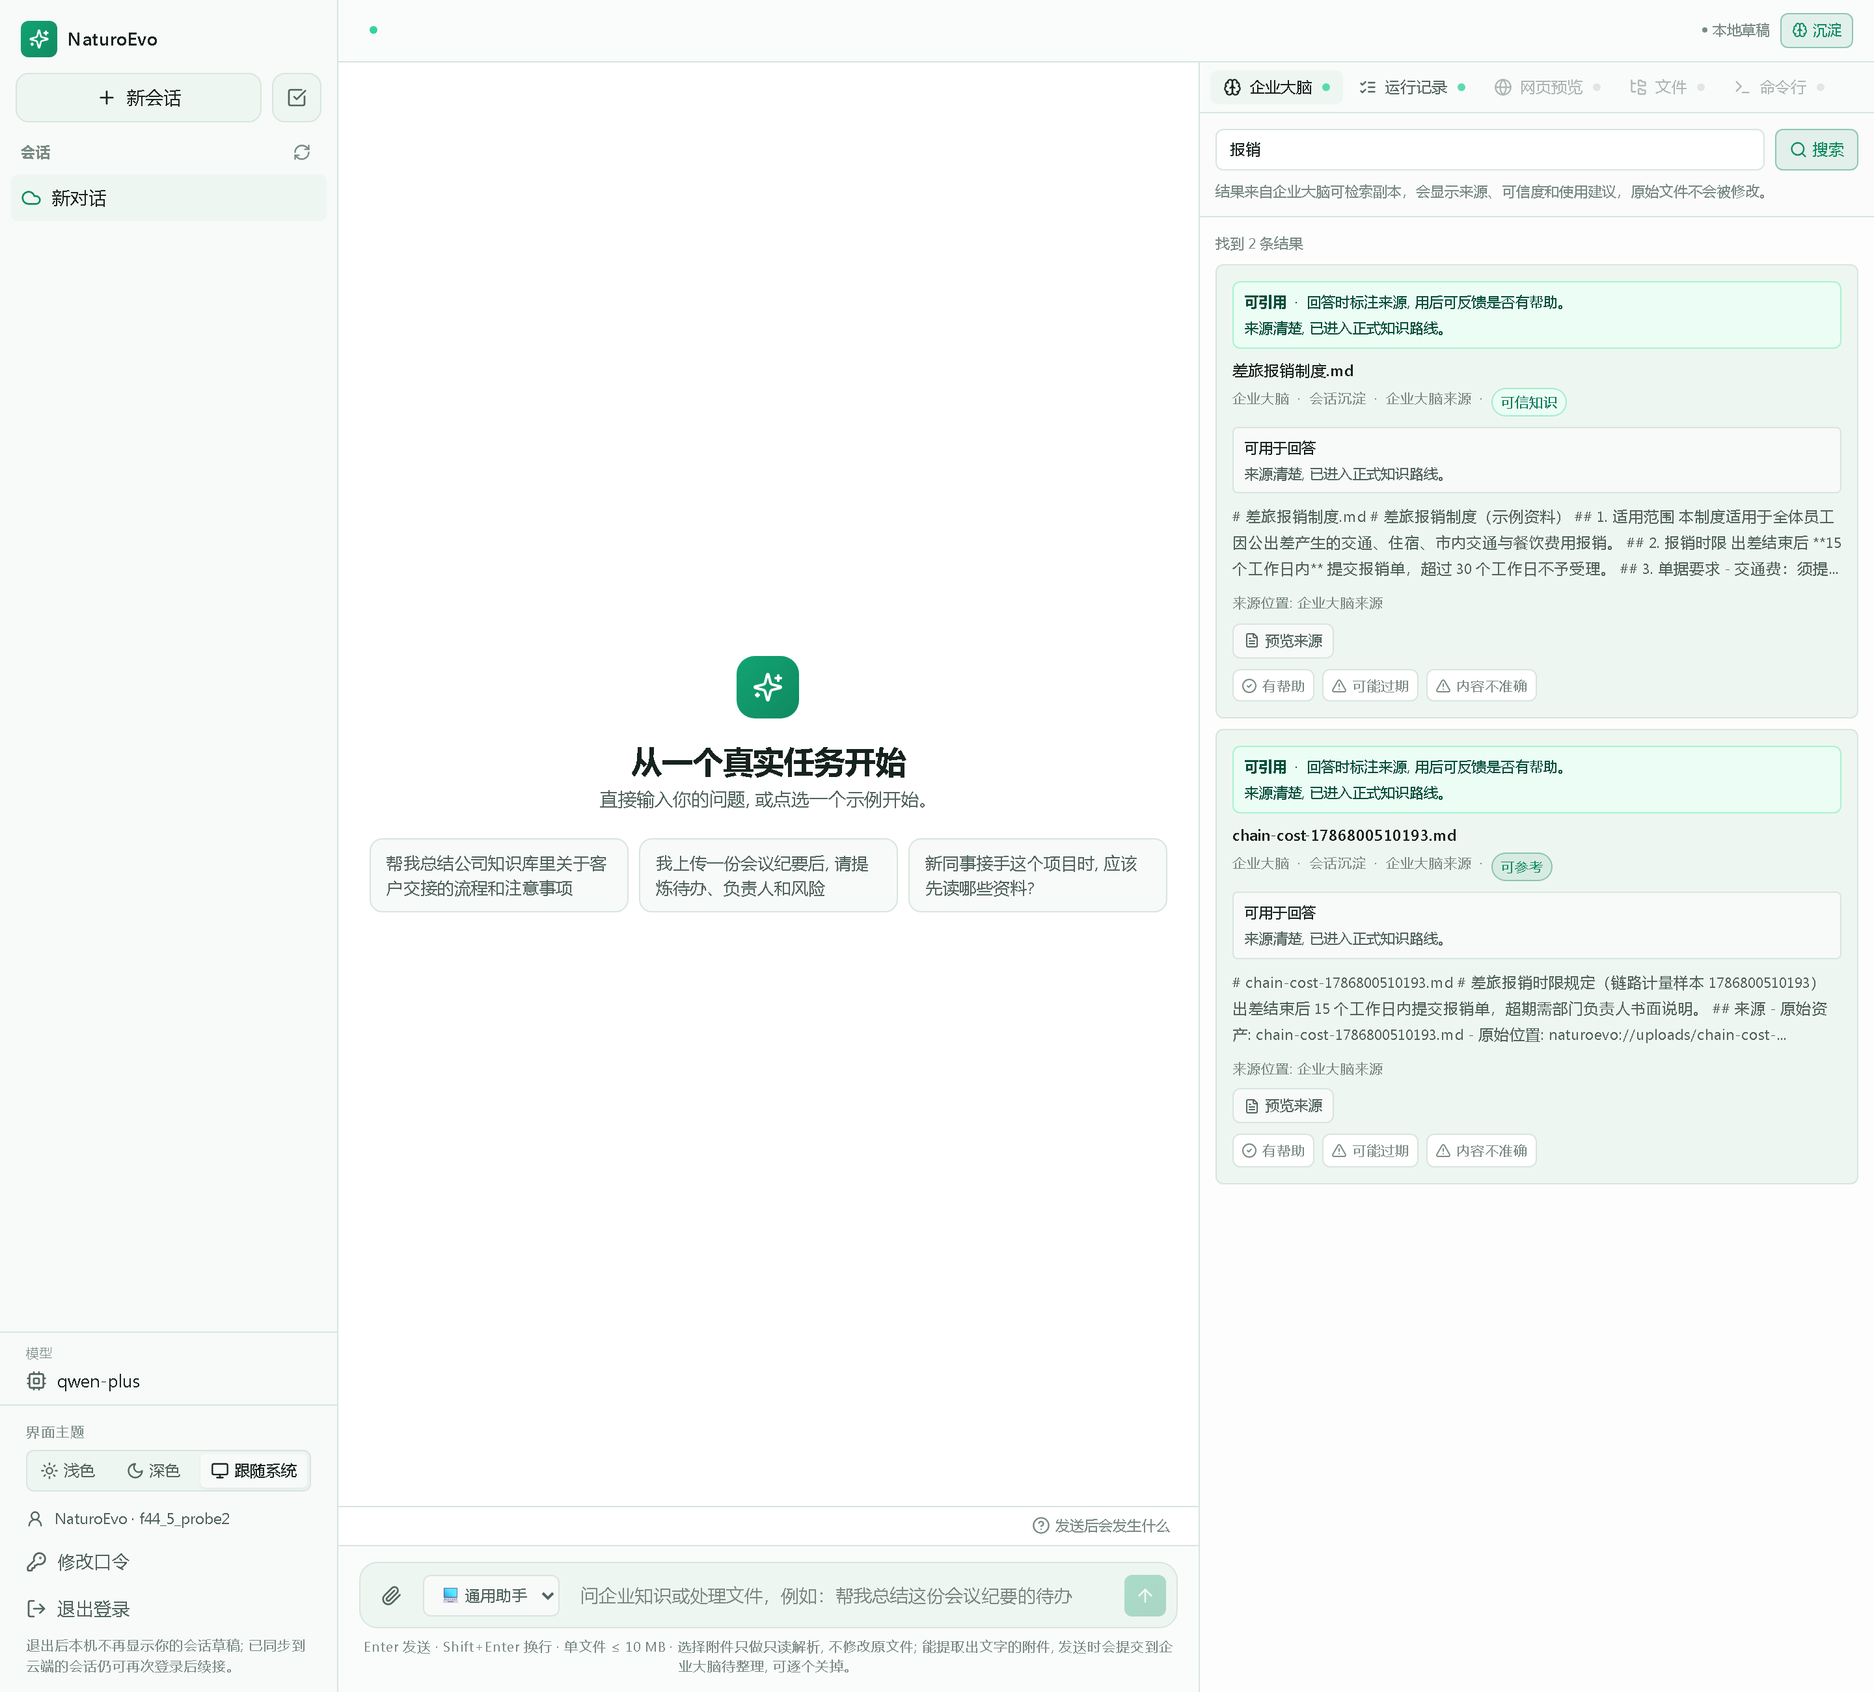Switch to the 运行记录 tab
Screen dimensions: 1874x1692
point(1412,87)
